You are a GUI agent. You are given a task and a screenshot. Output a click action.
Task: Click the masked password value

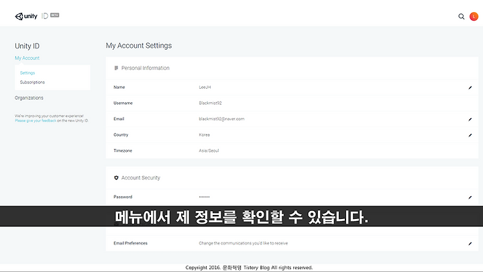coord(204,197)
